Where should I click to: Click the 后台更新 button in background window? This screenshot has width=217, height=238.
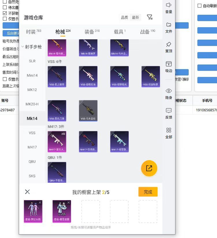pyautogui.click(x=11, y=33)
